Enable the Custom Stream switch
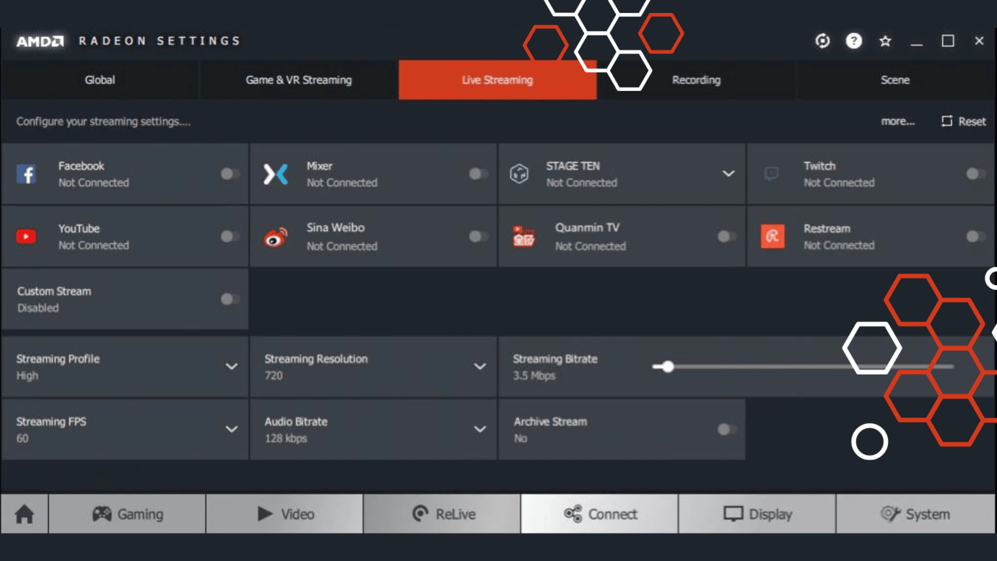Screen dimensions: 997x561 [x=230, y=299]
